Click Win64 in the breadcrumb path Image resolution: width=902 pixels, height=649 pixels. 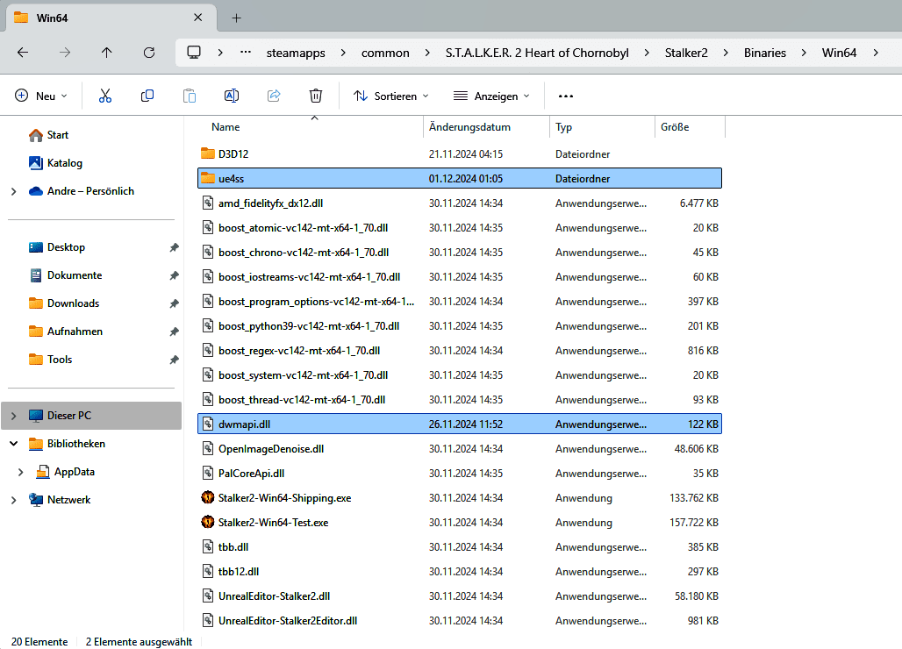[839, 53]
